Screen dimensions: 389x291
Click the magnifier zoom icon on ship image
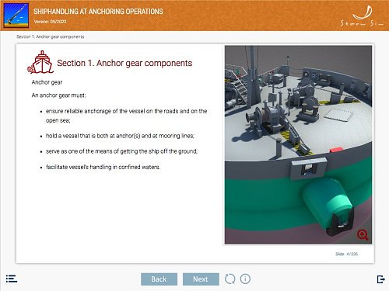coord(363,235)
